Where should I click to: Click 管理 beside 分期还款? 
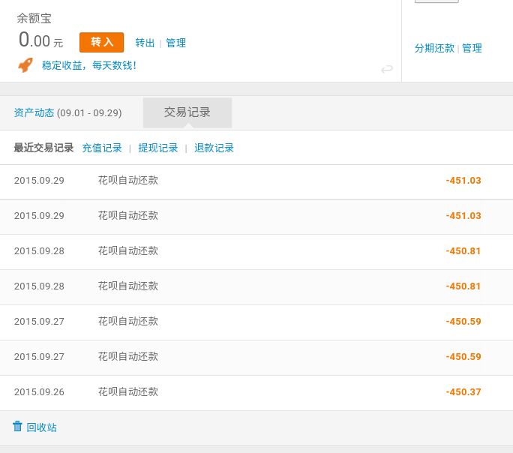472,48
